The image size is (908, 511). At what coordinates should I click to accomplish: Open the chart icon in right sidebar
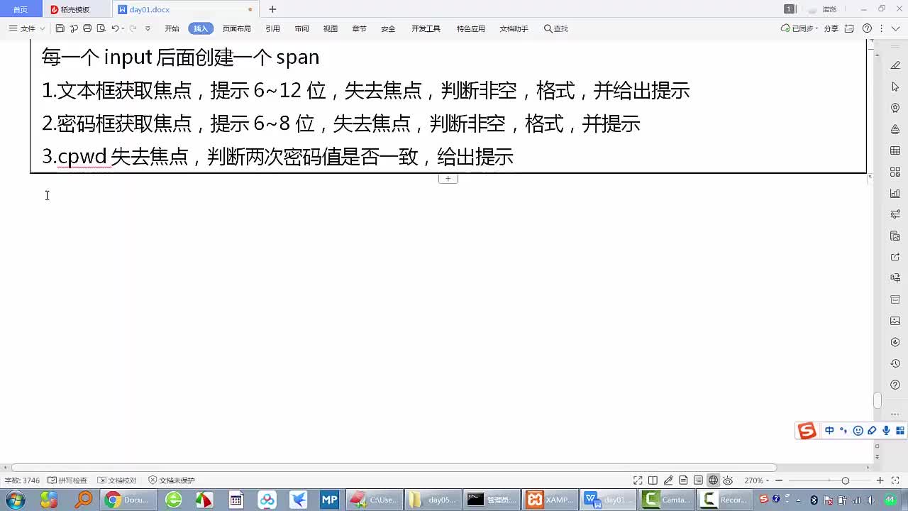(895, 193)
